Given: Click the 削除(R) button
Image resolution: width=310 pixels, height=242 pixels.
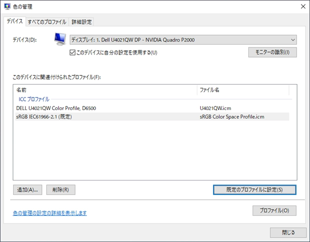Looking at the screenshot, I should click(x=60, y=190).
